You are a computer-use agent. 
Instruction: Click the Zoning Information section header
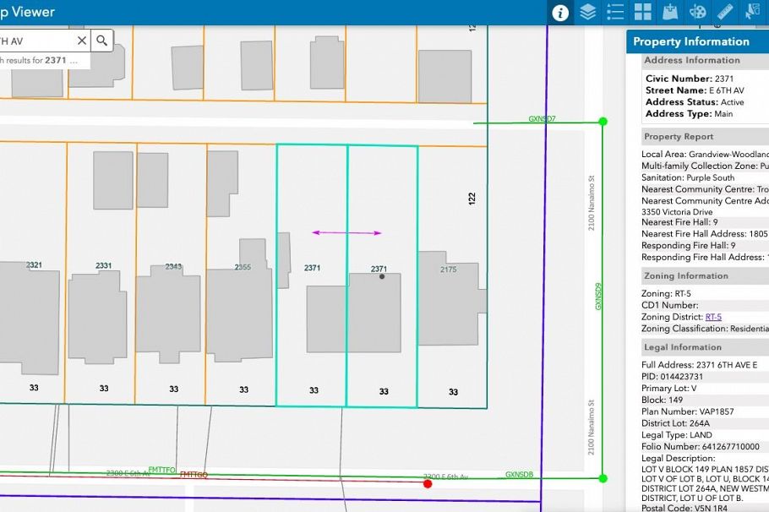[685, 276]
